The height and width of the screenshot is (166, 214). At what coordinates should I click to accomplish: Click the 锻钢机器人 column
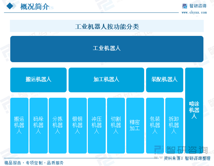78,126
